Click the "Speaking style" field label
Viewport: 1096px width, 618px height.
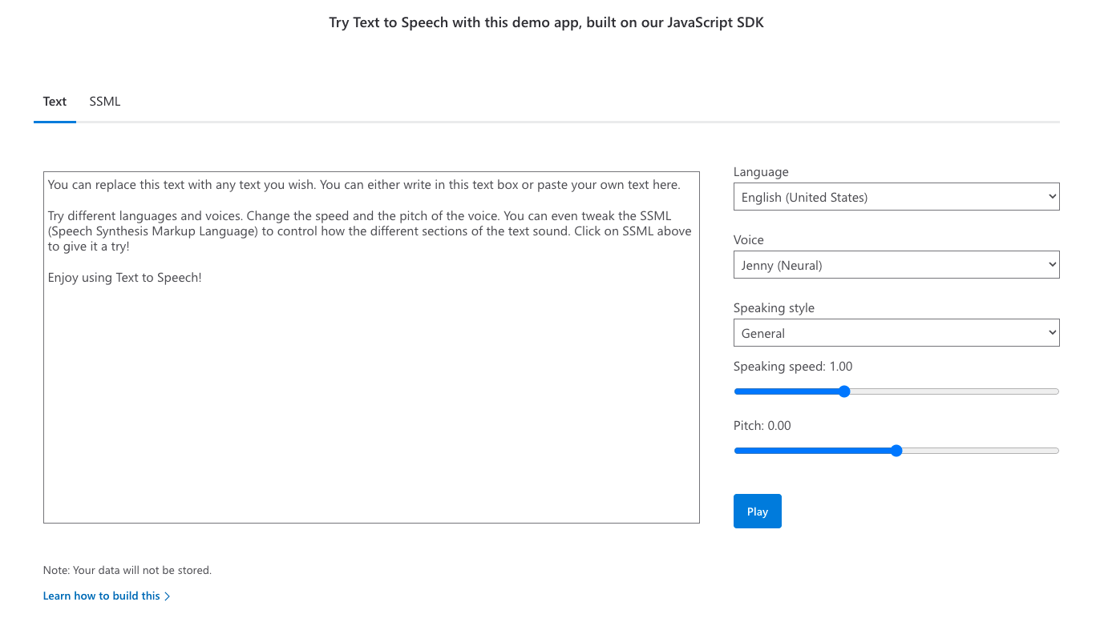(774, 308)
